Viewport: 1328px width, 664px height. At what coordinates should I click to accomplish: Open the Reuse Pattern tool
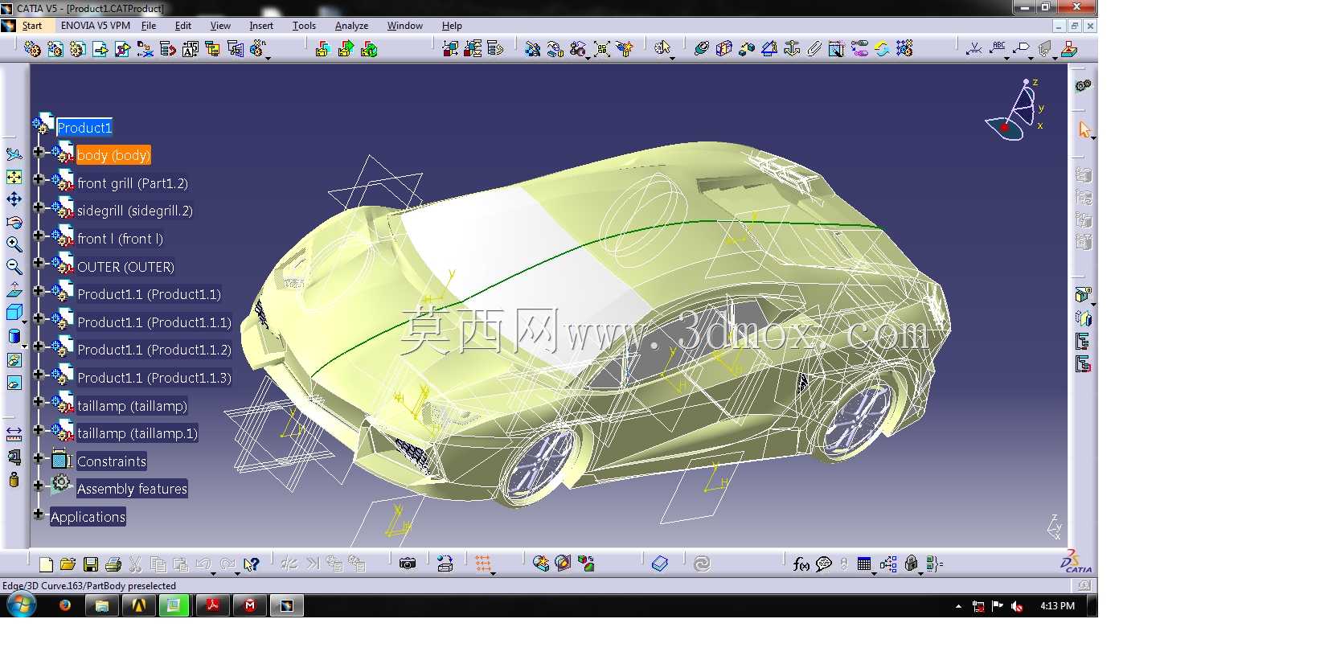point(904,49)
